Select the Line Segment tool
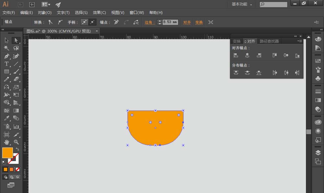Image resolution: width=324 pixels, height=193 pixels. click(x=16, y=64)
